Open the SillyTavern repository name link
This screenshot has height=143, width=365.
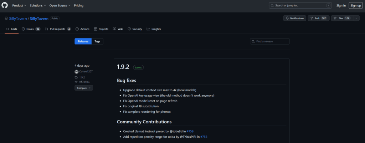(39, 19)
